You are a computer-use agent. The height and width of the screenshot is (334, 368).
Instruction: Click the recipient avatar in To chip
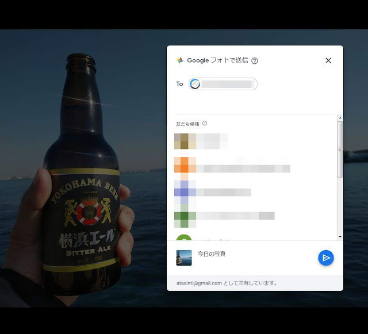pyautogui.click(x=195, y=84)
